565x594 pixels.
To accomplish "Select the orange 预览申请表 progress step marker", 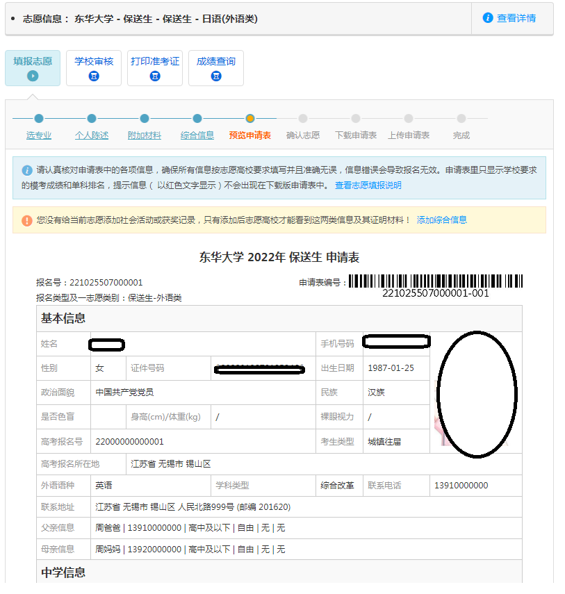I will click(x=250, y=119).
